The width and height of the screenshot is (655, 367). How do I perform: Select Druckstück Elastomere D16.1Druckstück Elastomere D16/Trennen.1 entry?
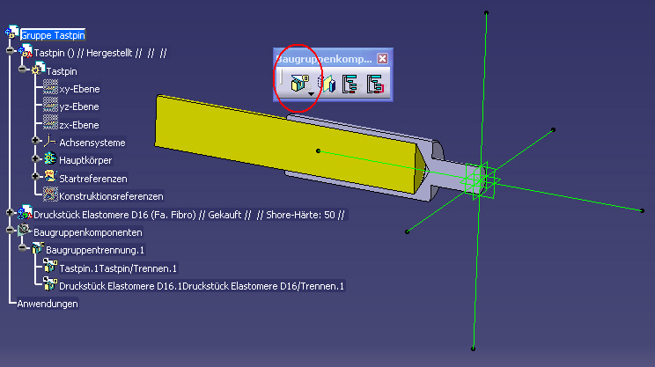coord(202,286)
